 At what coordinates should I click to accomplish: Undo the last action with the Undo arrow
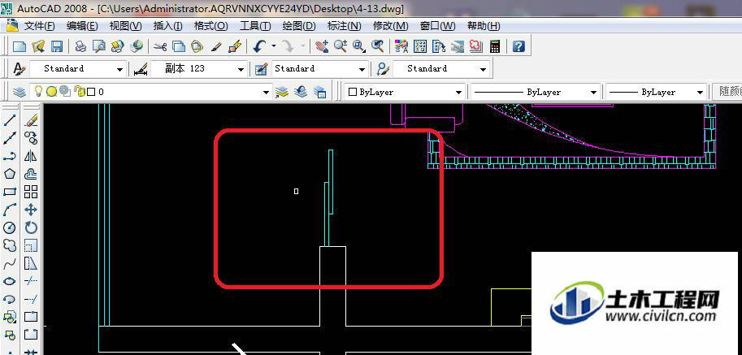pos(259,46)
